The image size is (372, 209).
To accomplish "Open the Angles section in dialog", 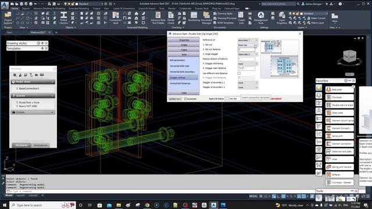I will tap(184, 45).
